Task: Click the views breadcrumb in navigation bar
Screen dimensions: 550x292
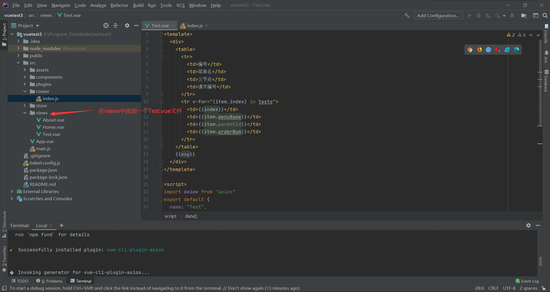Action: coord(46,15)
